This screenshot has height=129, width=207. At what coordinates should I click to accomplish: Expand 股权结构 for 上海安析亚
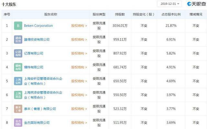(x=79, y=81)
